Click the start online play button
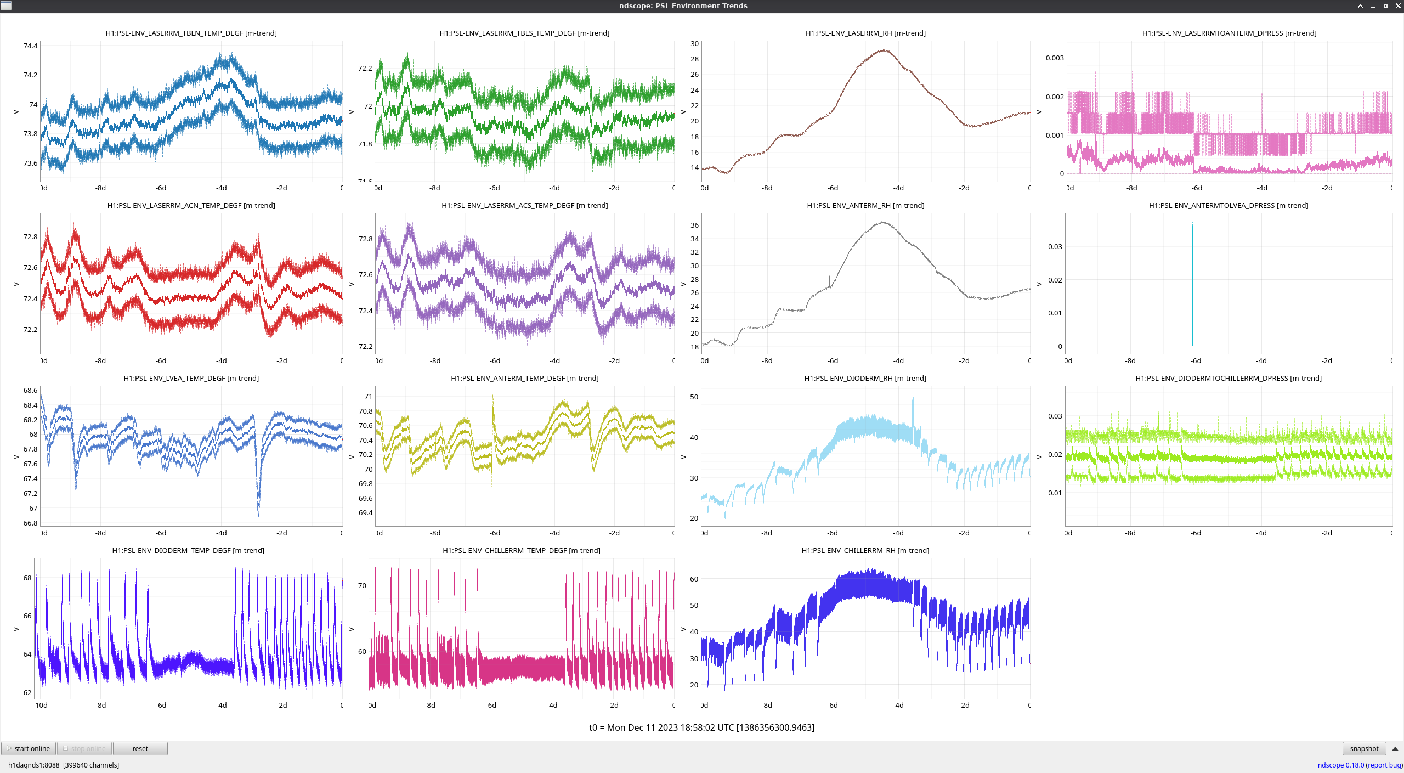The height and width of the screenshot is (773, 1404). pyautogui.click(x=28, y=748)
